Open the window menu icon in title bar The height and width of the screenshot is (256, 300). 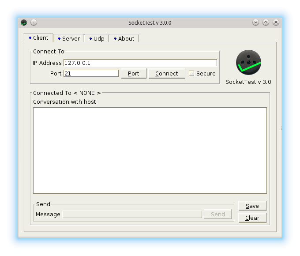(x=24, y=23)
